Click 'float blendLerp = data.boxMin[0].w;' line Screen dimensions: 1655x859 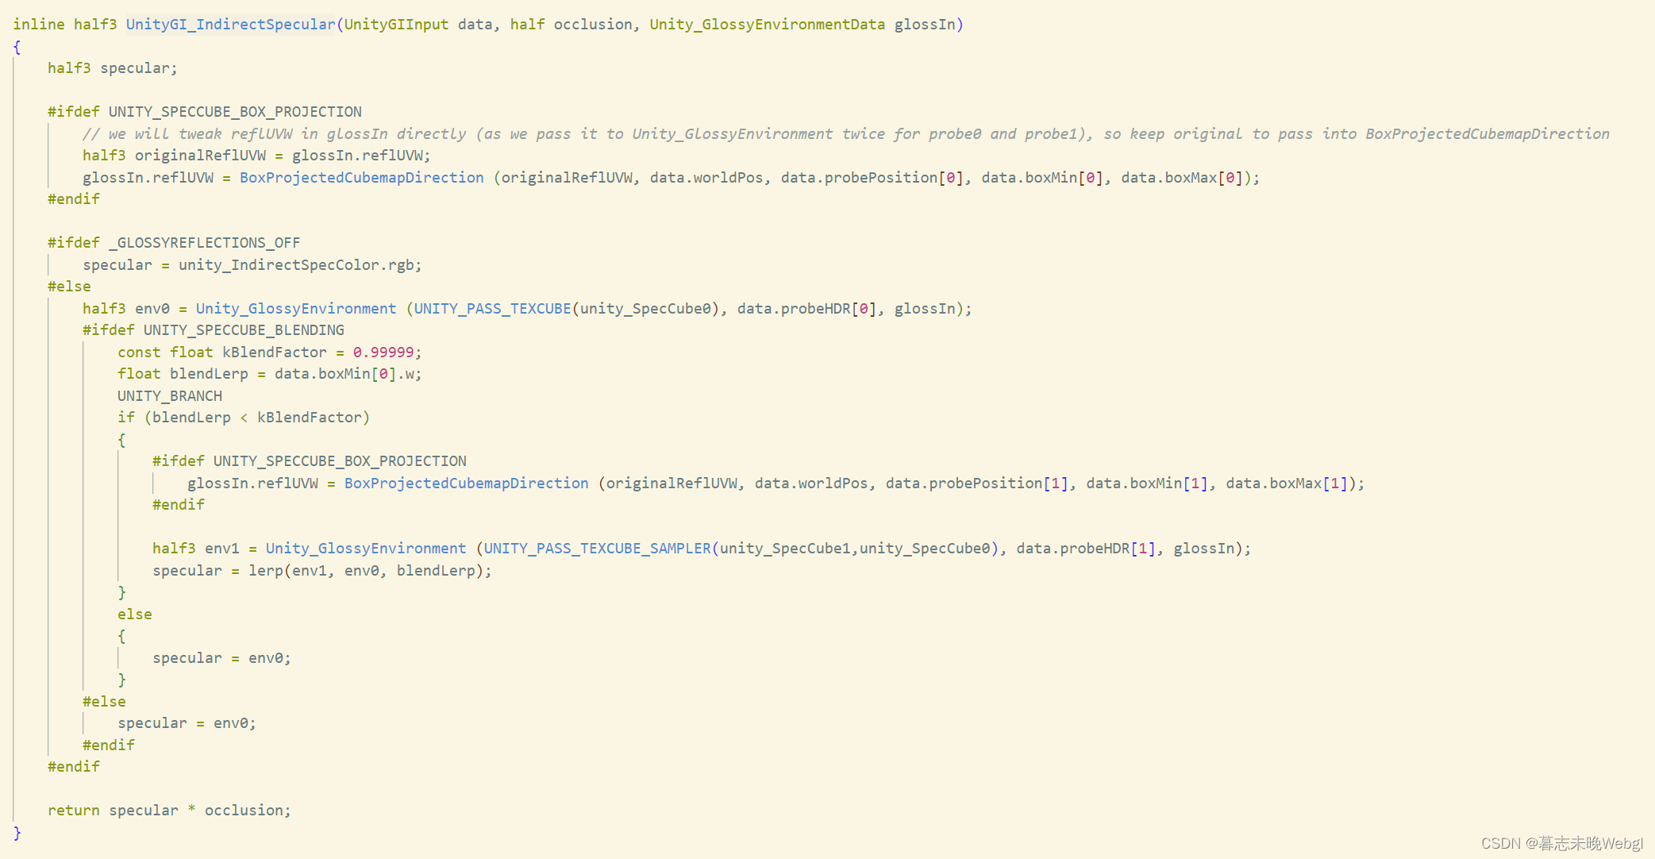tap(270, 374)
